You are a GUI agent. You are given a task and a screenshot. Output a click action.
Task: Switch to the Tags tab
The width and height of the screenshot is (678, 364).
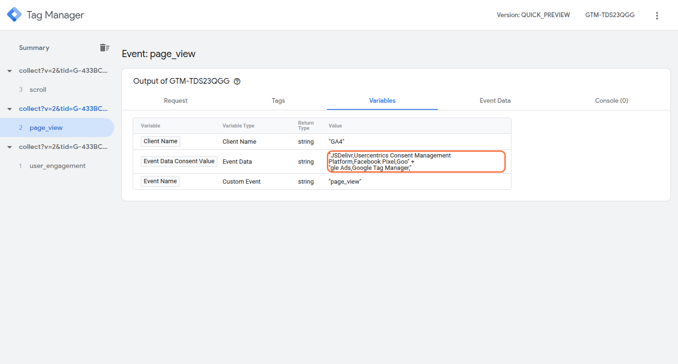point(278,100)
